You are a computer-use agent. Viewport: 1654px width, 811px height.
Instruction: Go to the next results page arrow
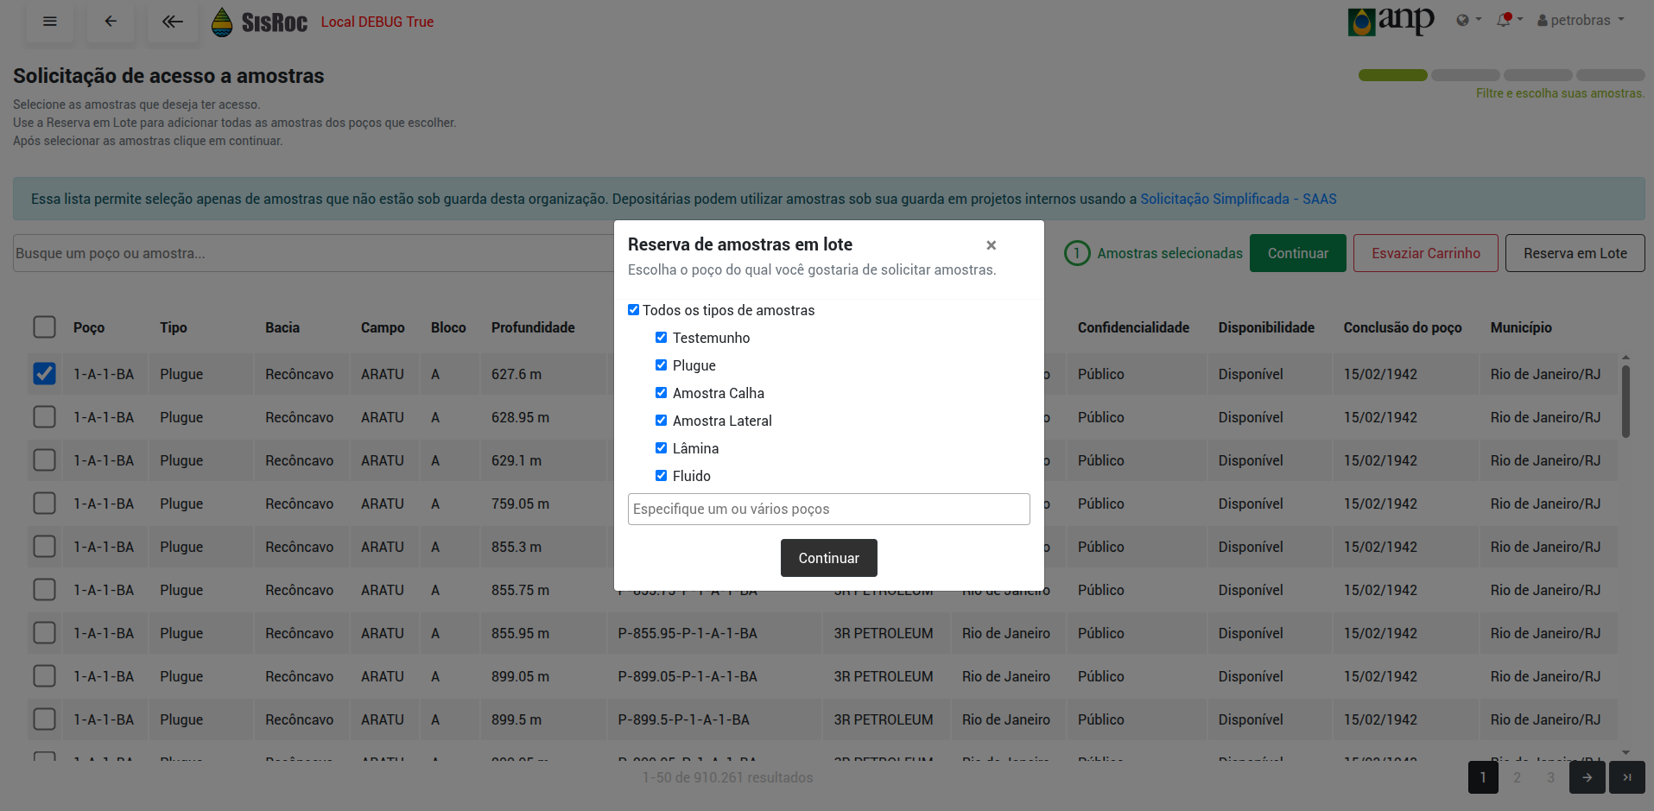tap(1587, 777)
